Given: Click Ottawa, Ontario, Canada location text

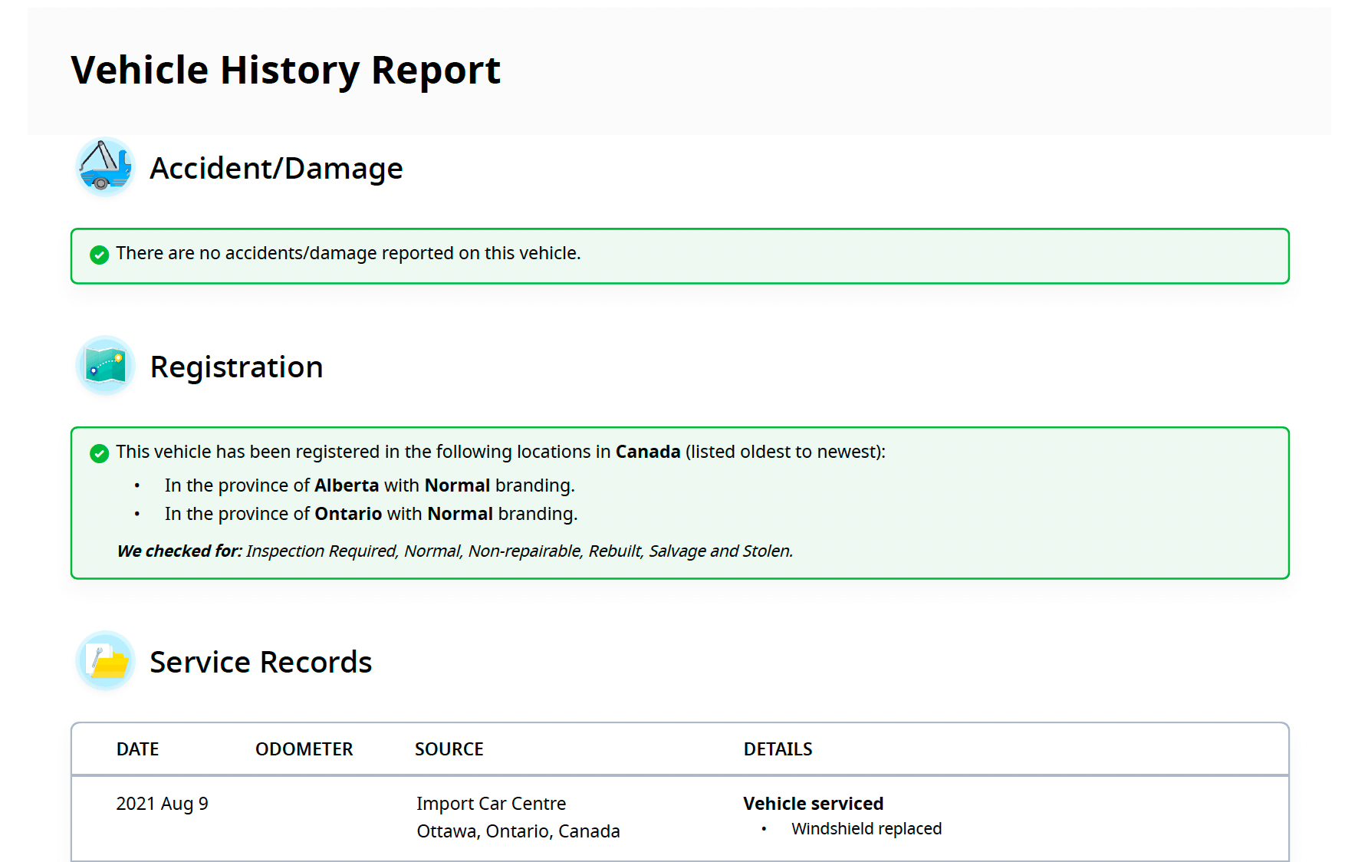Looking at the screenshot, I should (518, 831).
